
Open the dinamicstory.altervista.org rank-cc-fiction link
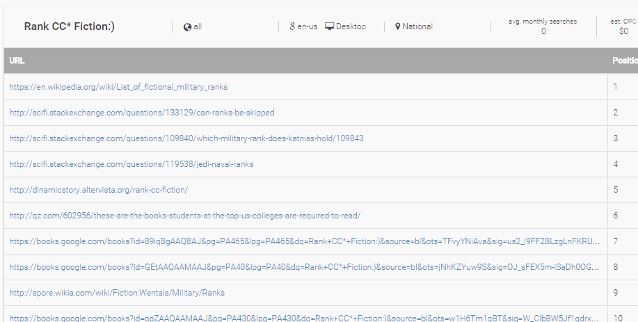click(x=99, y=190)
